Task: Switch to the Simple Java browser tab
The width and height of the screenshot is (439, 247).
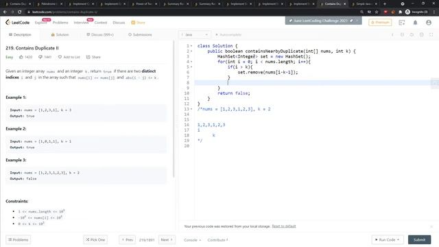Action: 364,4
